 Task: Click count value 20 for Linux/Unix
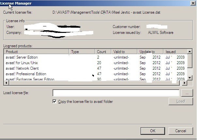point(99,63)
